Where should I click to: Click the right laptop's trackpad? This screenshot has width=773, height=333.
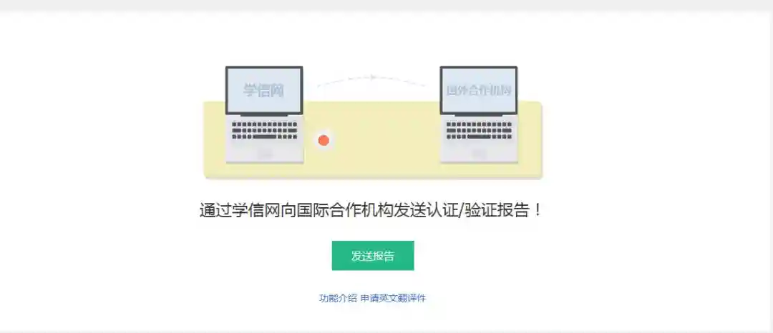pyautogui.click(x=479, y=154)
